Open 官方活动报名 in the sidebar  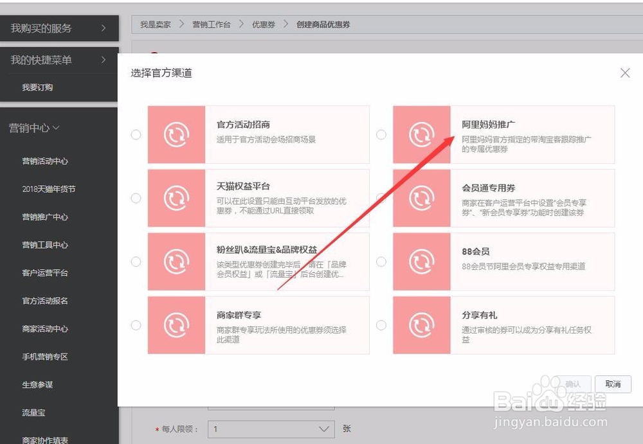pos(45,301)
